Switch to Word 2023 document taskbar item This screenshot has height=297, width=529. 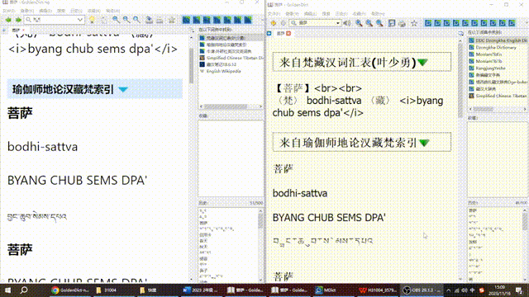click(201, 290)
